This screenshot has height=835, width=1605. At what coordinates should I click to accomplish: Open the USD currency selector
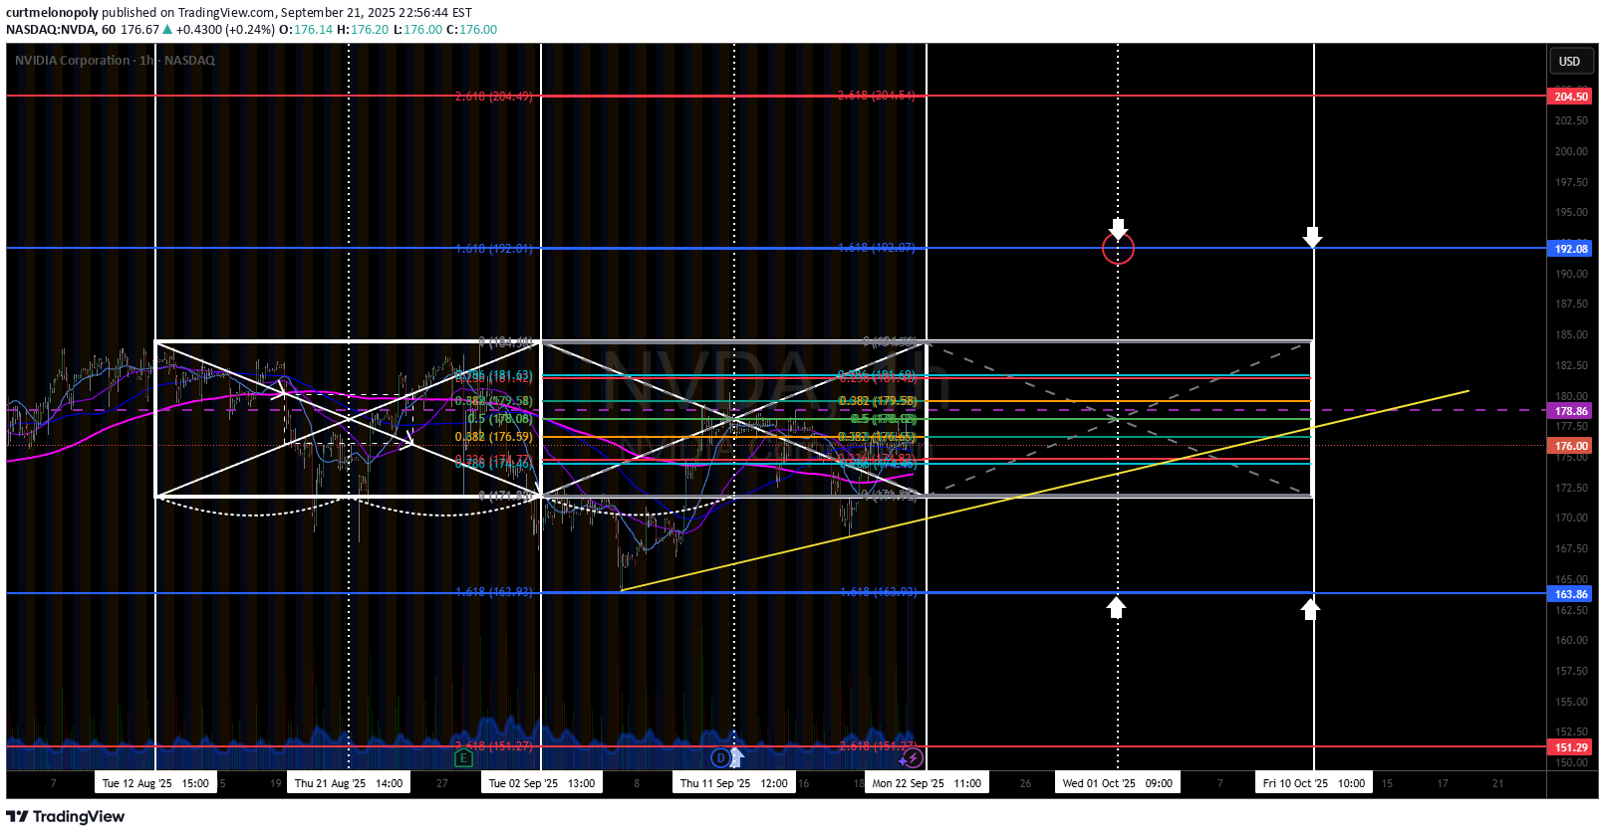click(x=1569, y=62)
